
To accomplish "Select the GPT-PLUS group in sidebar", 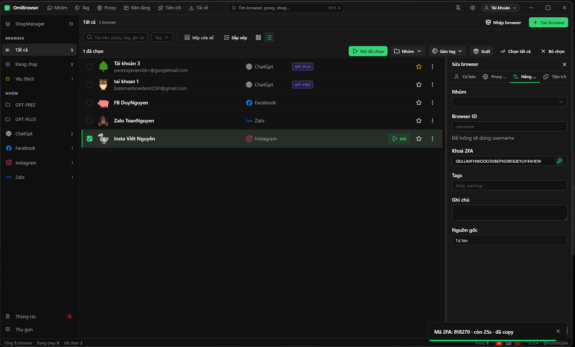I will pos(39,119).
